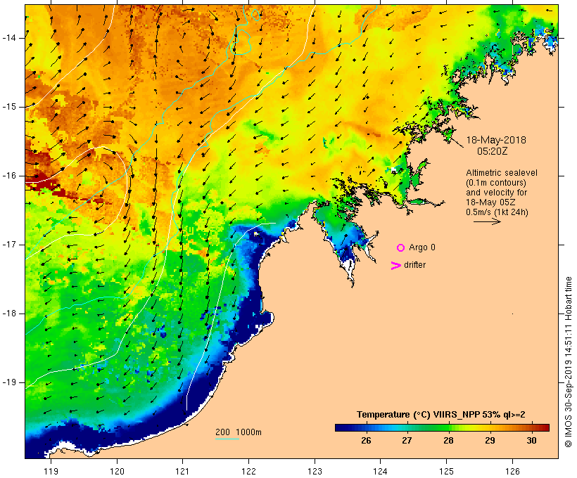The width and height of the screenshot is (577, 478).
Task: Click the temperature color bar at 30
Action: tap(531, 427)
